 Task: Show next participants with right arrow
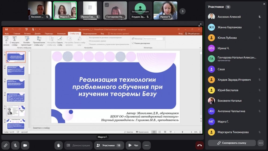(x=182, y=11)
